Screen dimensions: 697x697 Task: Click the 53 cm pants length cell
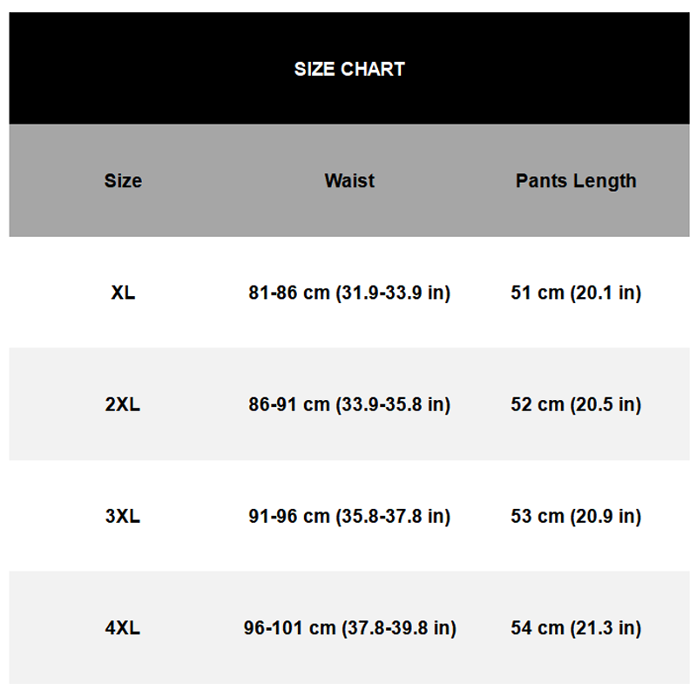pos(576,516)
